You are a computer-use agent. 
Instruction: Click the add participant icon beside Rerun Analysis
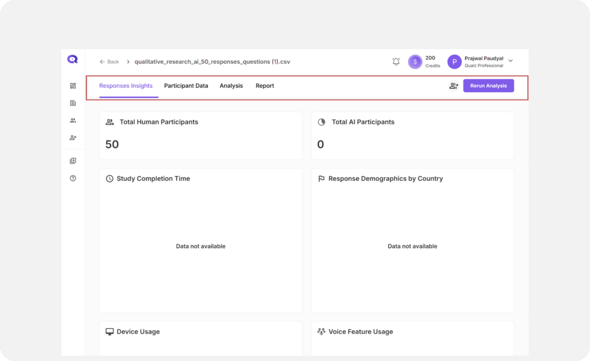click(x=453, y=86)
